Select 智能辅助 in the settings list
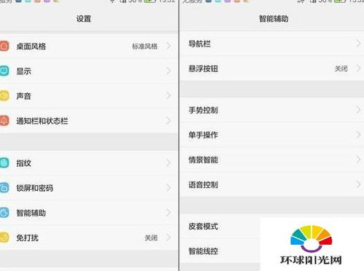The image size is (364, 271). 89,213
